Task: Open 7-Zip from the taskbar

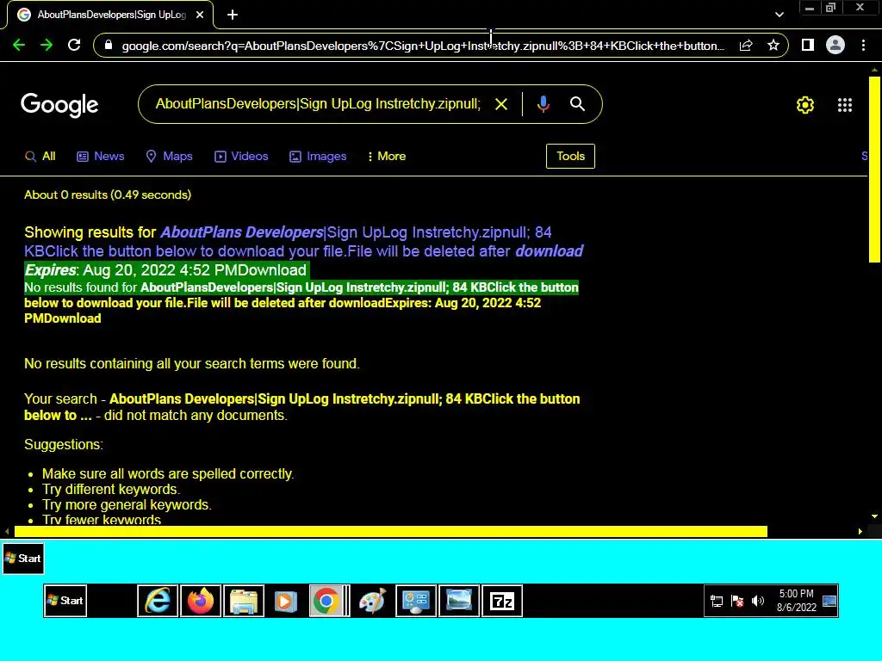Action: pyautogui.click(x=502, y=601)
